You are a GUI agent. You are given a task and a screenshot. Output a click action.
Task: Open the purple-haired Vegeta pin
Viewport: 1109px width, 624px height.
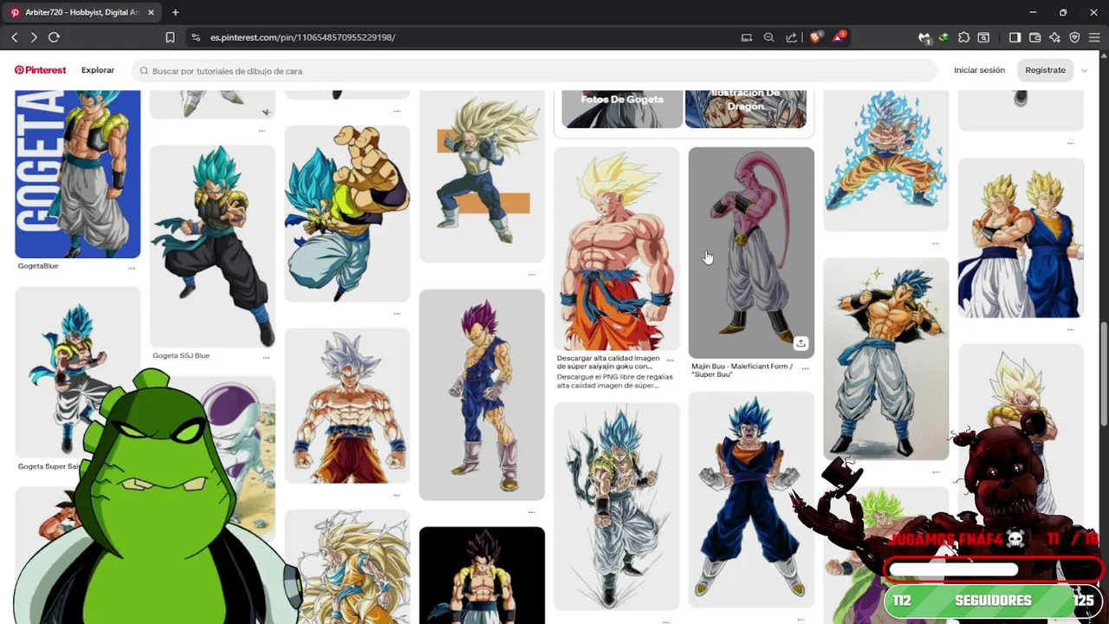[x=482, y=394]
